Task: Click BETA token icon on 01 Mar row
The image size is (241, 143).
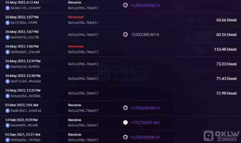Action: coord(125,108)
